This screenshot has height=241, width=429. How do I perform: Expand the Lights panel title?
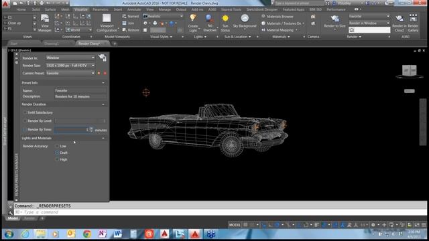coord(200,37)
